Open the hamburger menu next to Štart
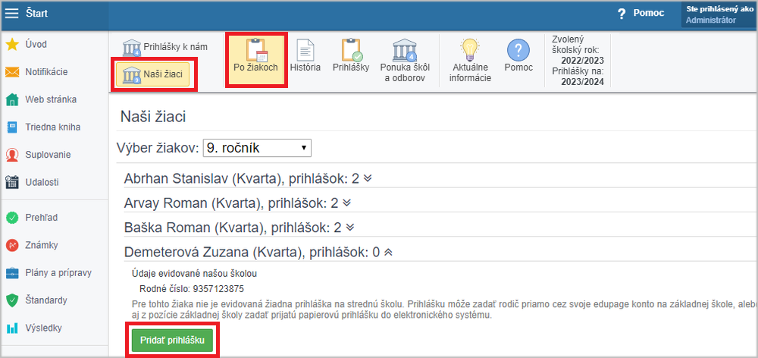The height and width of the screenshot is (358, 758). (11, 14)
